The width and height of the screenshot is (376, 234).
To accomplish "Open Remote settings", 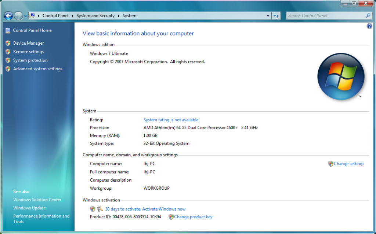I will tap(29, 52).
